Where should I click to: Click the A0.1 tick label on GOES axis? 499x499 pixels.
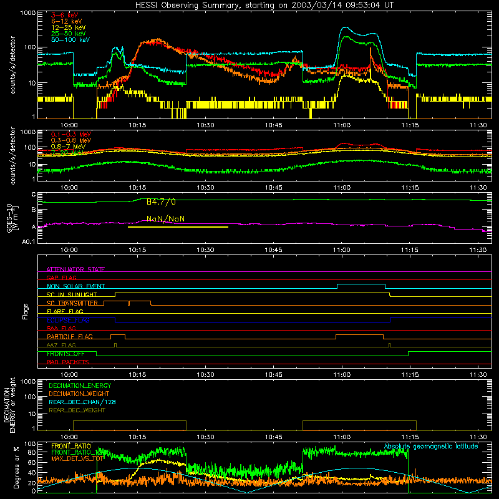pyautogui.click(x=29, y=242)
